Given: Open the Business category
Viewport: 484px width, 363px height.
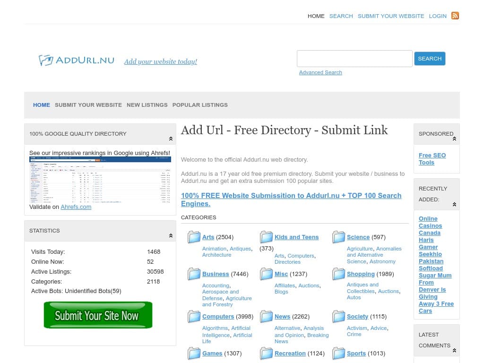Looking at the screenshot, I should coord(216,274).
